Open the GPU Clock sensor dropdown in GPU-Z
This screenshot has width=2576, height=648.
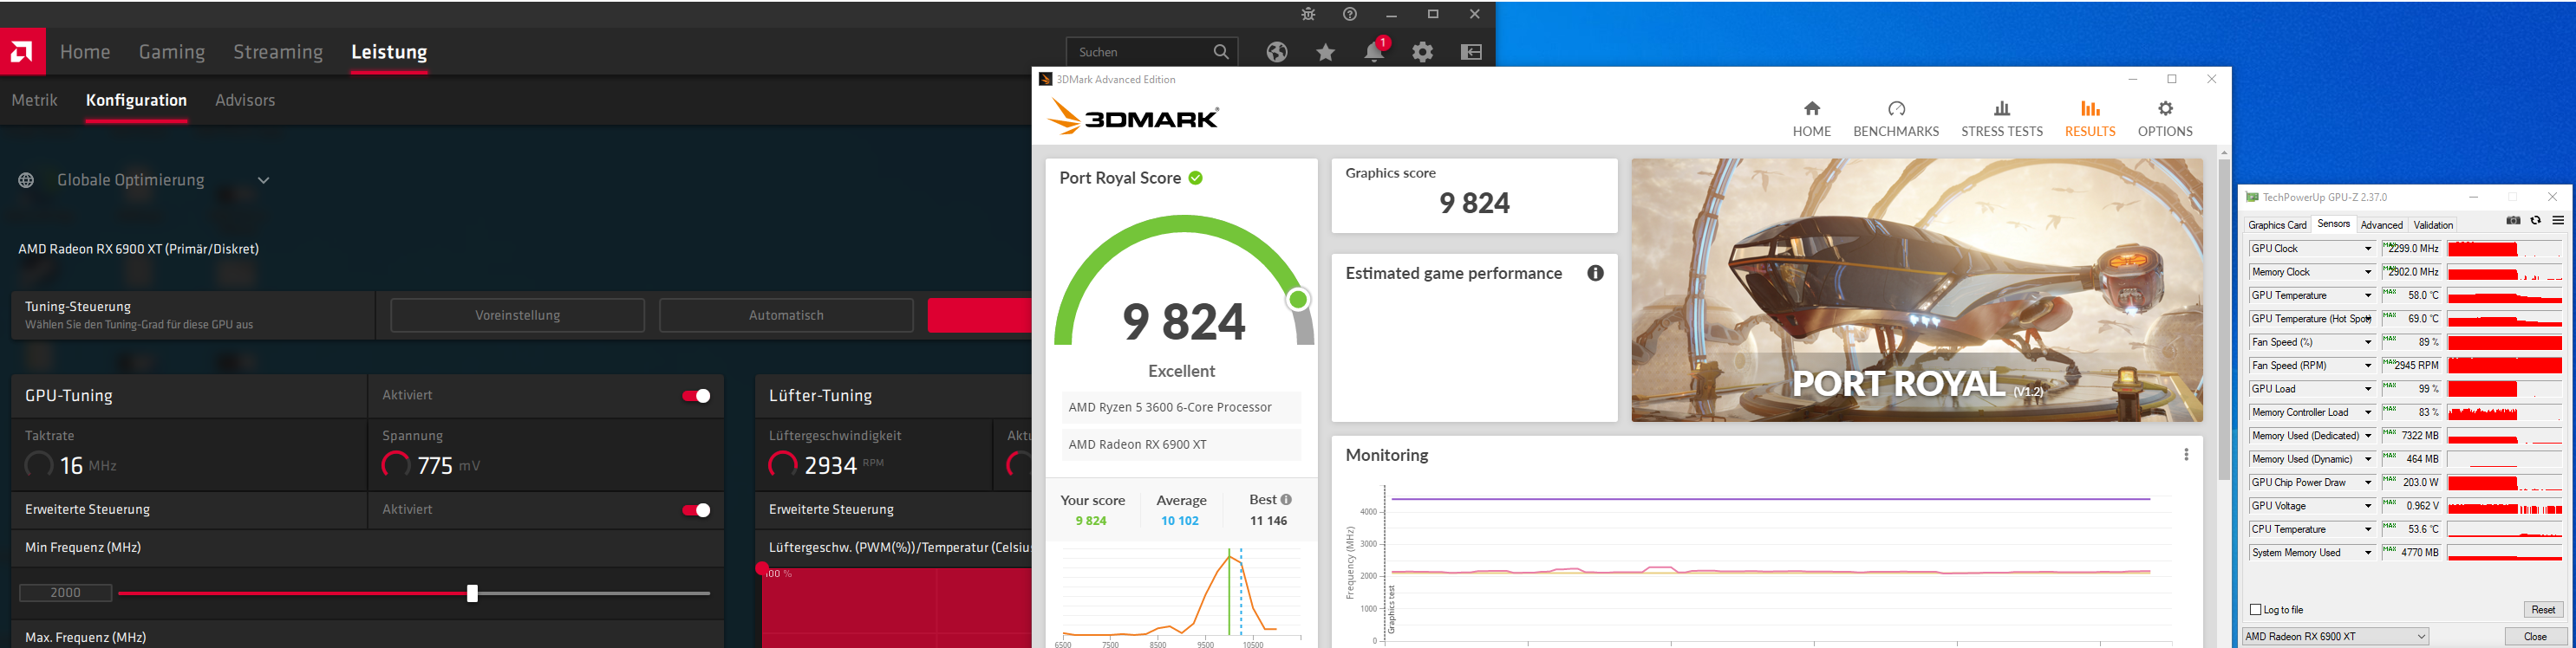[2368, 249]
